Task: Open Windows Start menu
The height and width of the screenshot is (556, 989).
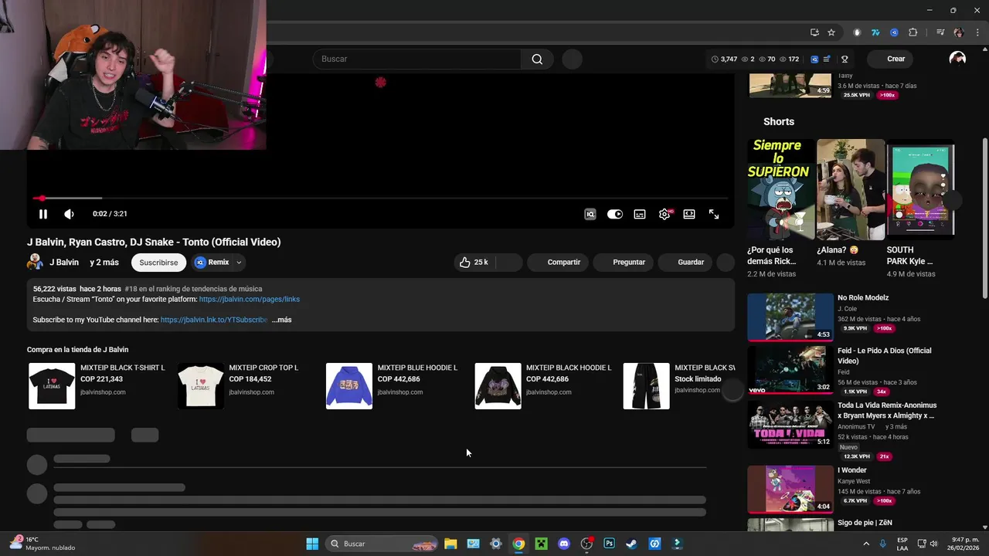Action: pyautogui.click(x=312, y=544)
